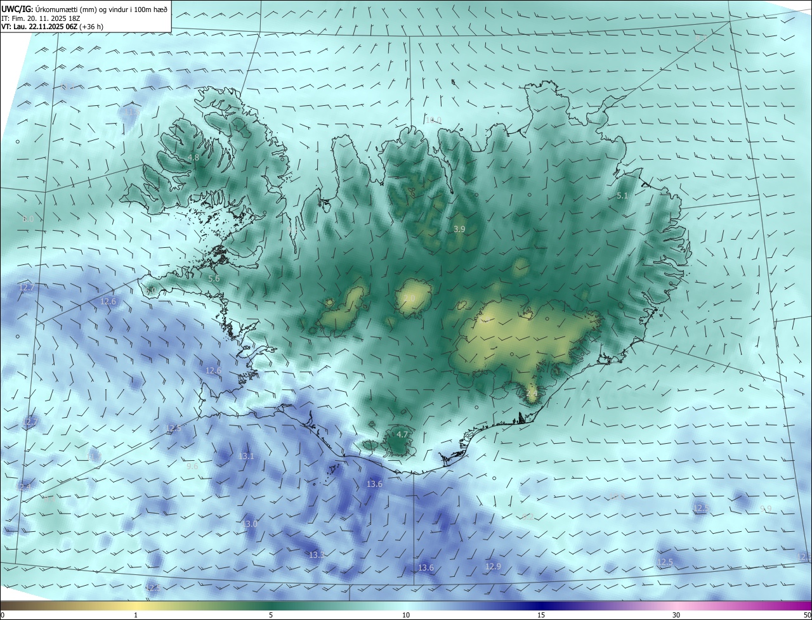The width and height of the screenshot is (812, 620).
Task: Click the 4.8 value over the Westfjords
Action: (x=193, y=157)
